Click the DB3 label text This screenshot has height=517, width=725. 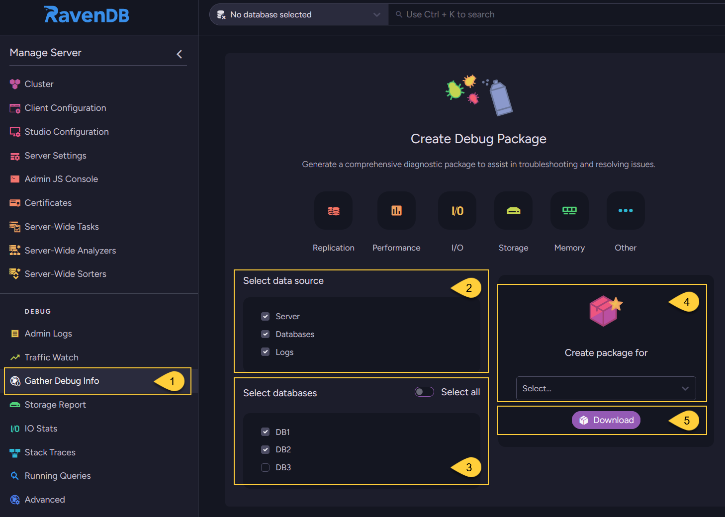click(x=283, y=467)
